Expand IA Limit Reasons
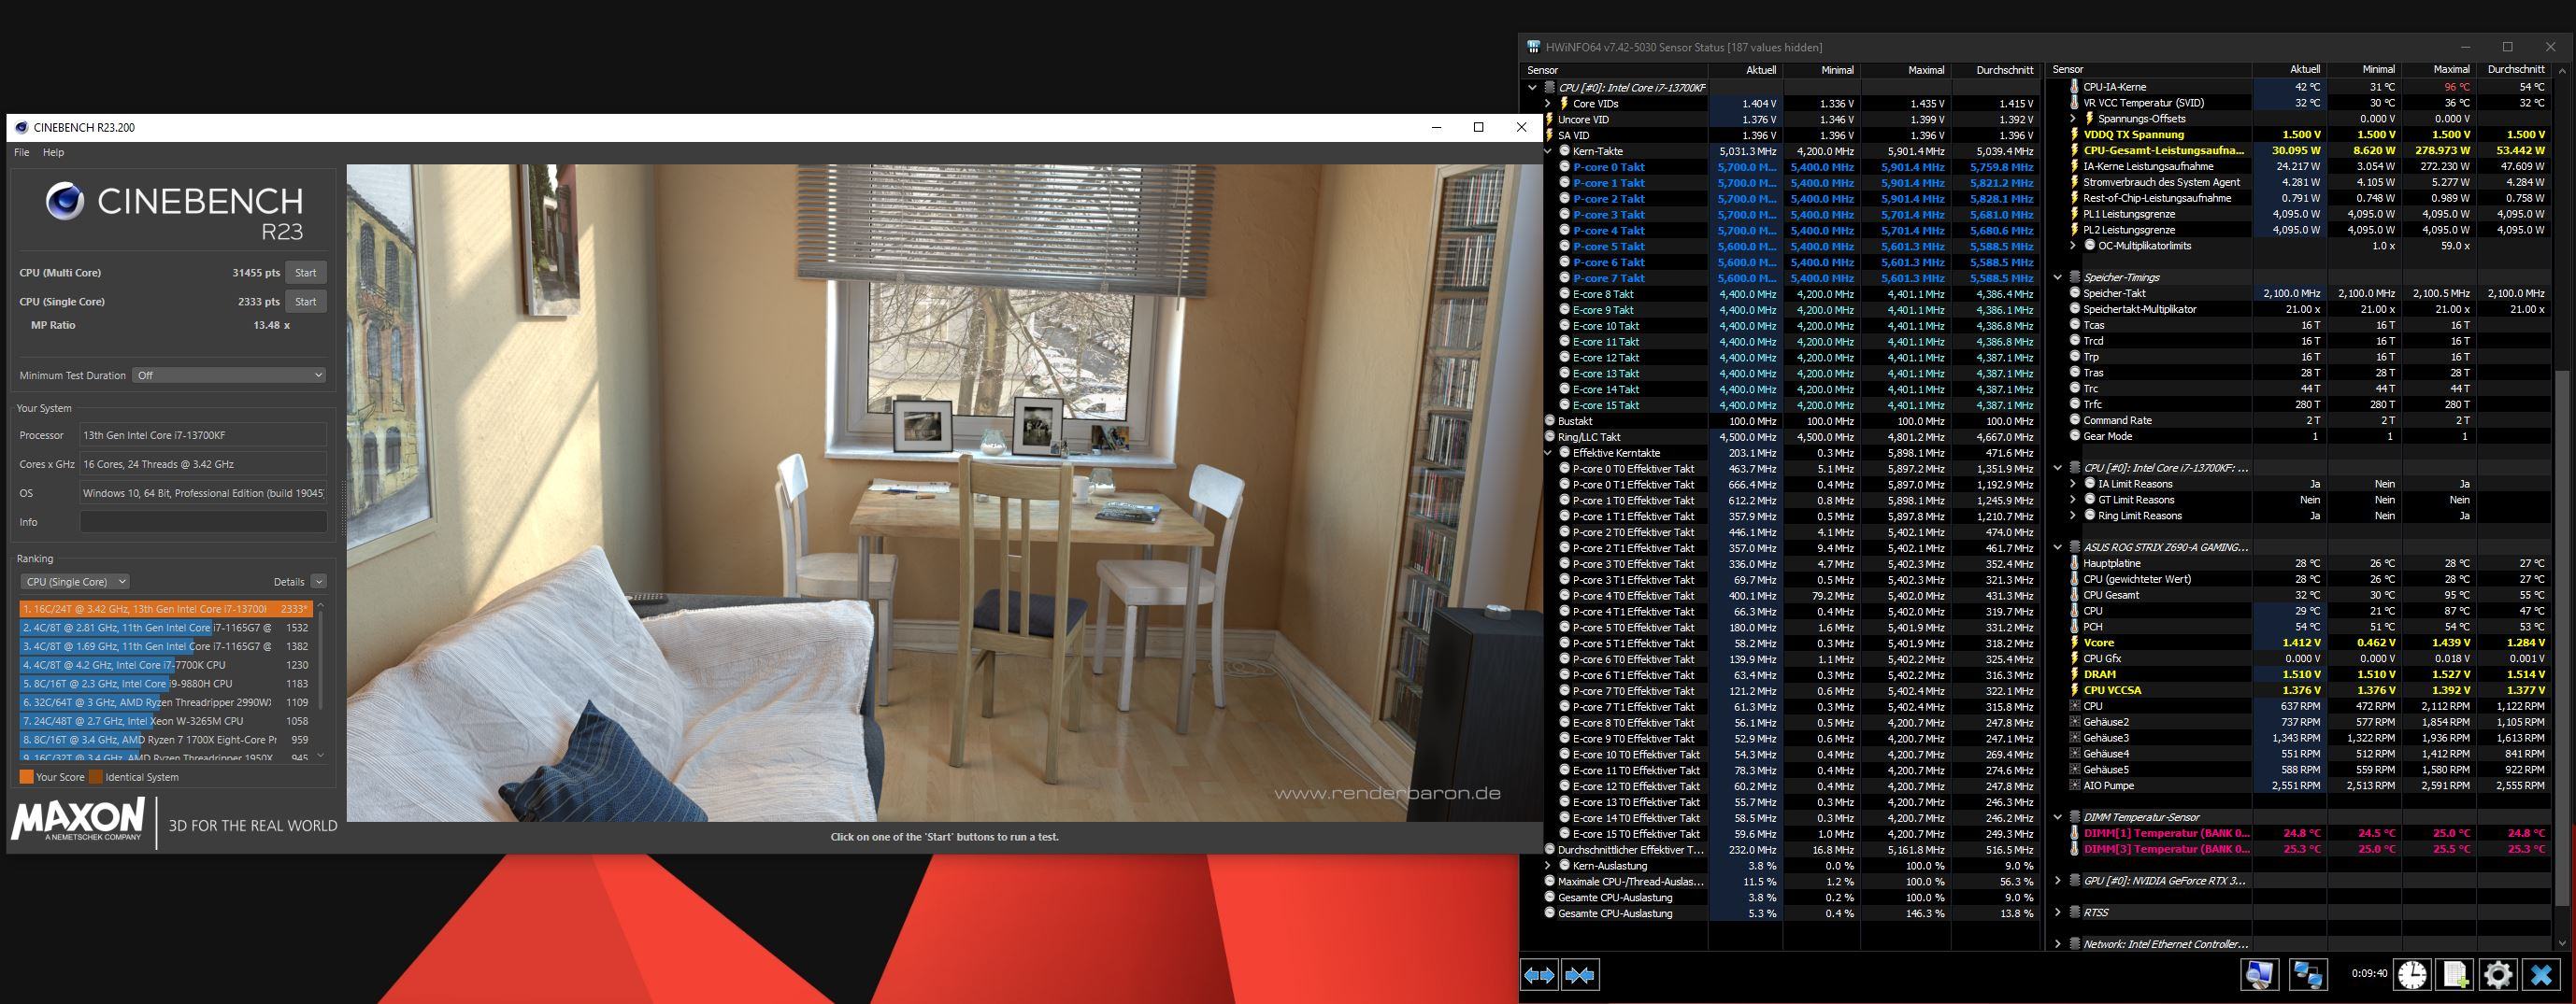2576x1004 pixels. [x=2073, y=485]
